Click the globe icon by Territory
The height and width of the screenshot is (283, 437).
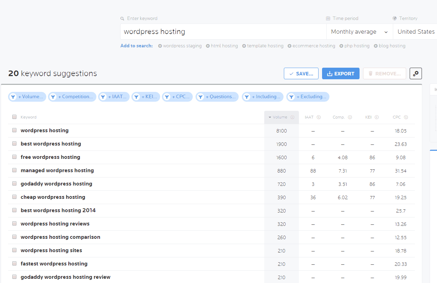click(395, 19)
